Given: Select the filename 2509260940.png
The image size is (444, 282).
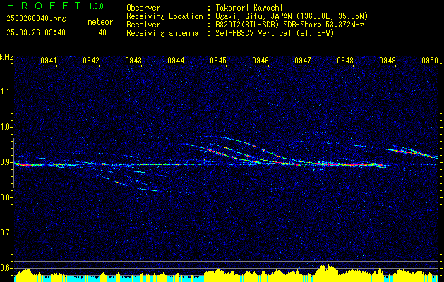Looking at the screenshot, I should [x=36, y=19].
